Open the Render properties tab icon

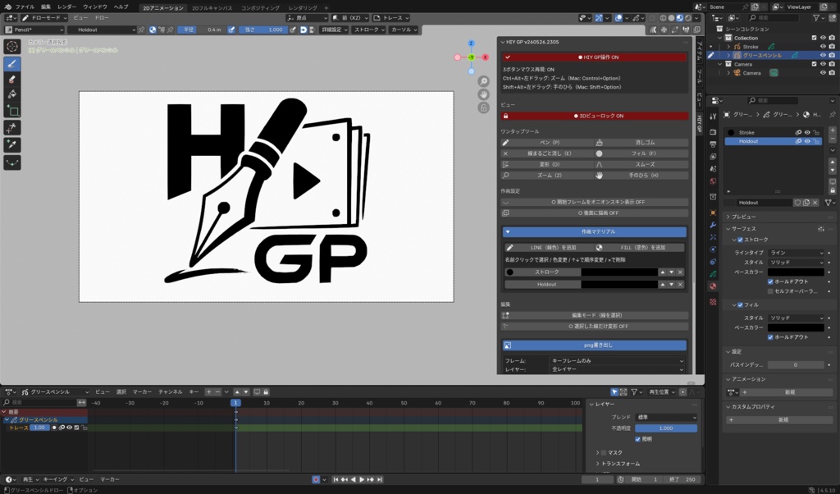tap(713, 131)
